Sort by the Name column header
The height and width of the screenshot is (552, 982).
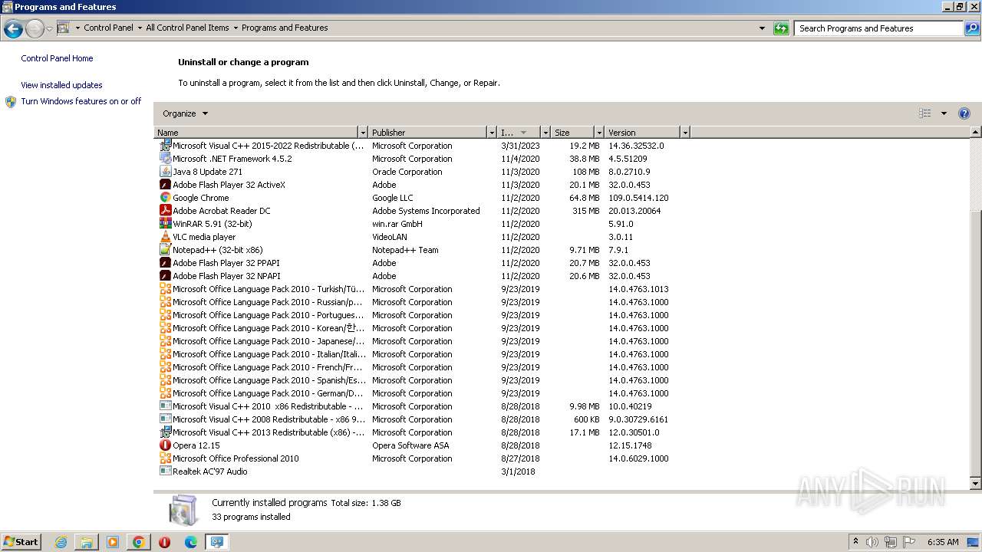(x=256, y=133)
